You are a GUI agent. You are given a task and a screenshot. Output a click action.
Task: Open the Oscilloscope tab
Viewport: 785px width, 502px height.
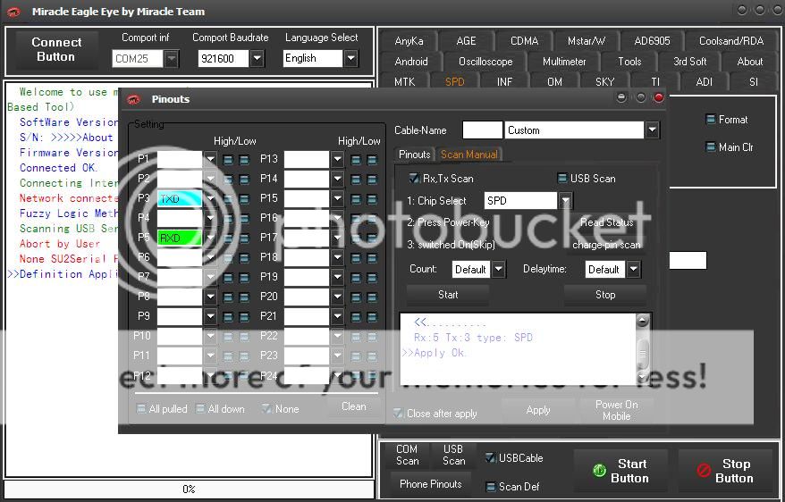[x=485, y=62]
